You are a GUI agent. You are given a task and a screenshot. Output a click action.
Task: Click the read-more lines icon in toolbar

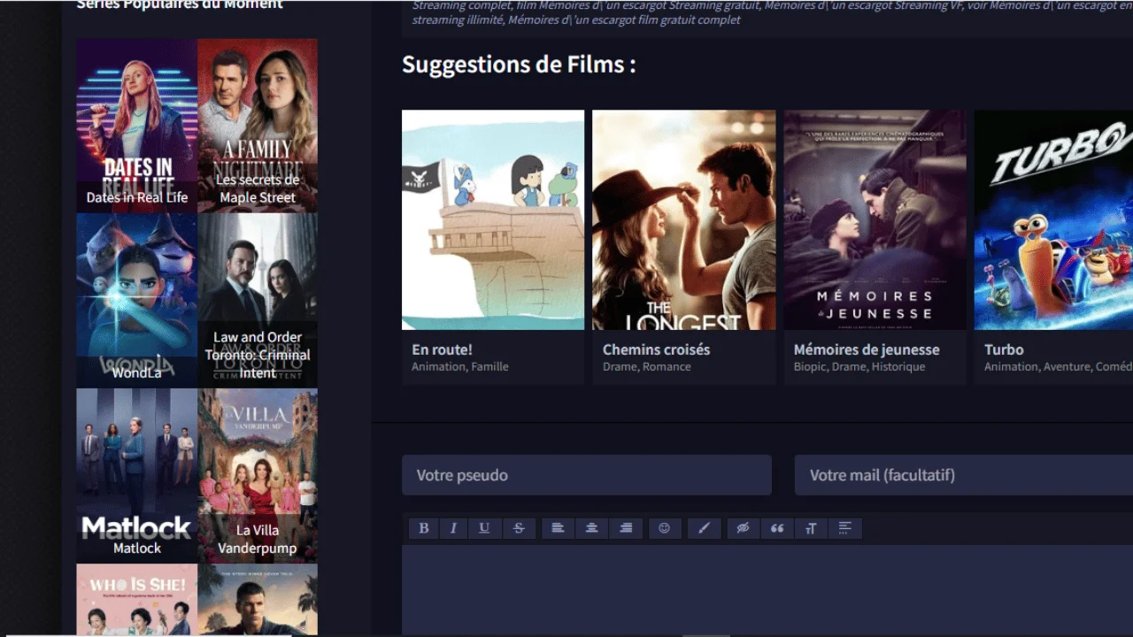845,528
